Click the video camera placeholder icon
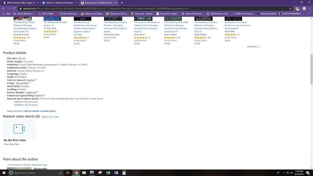The width and height of the screenshot is (313, 176). pyautogui.click(x=19, y=129)
